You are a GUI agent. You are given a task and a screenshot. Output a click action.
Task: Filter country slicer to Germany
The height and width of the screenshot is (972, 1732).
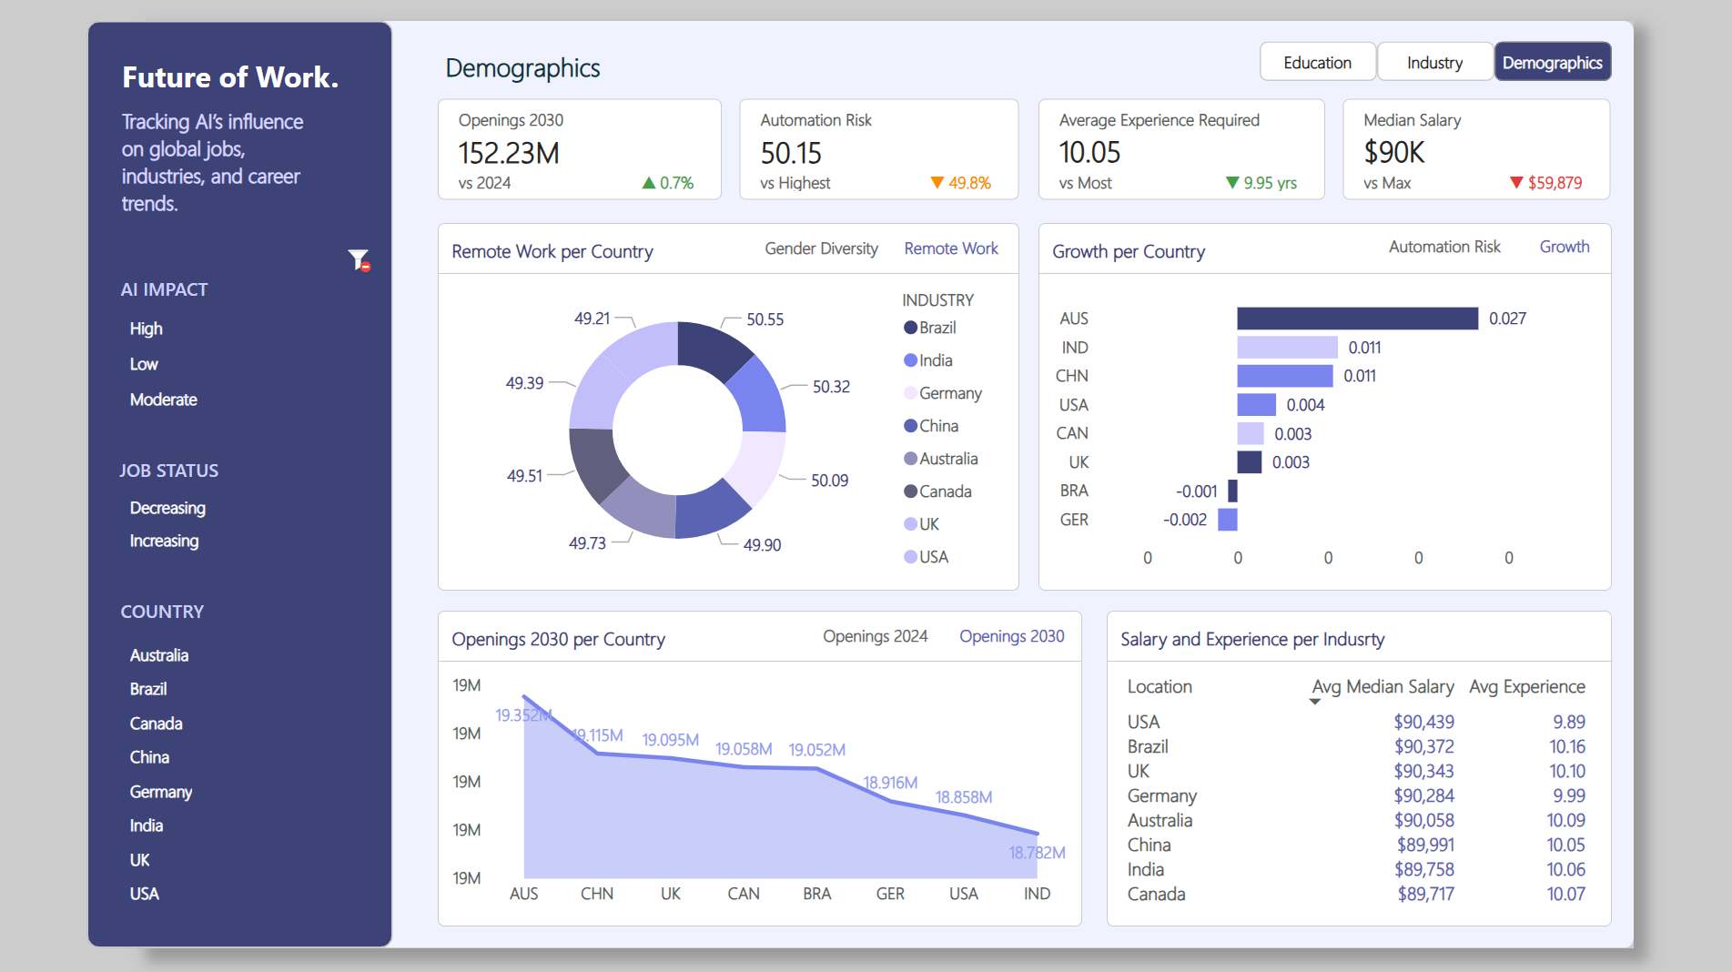click(160, 792)
